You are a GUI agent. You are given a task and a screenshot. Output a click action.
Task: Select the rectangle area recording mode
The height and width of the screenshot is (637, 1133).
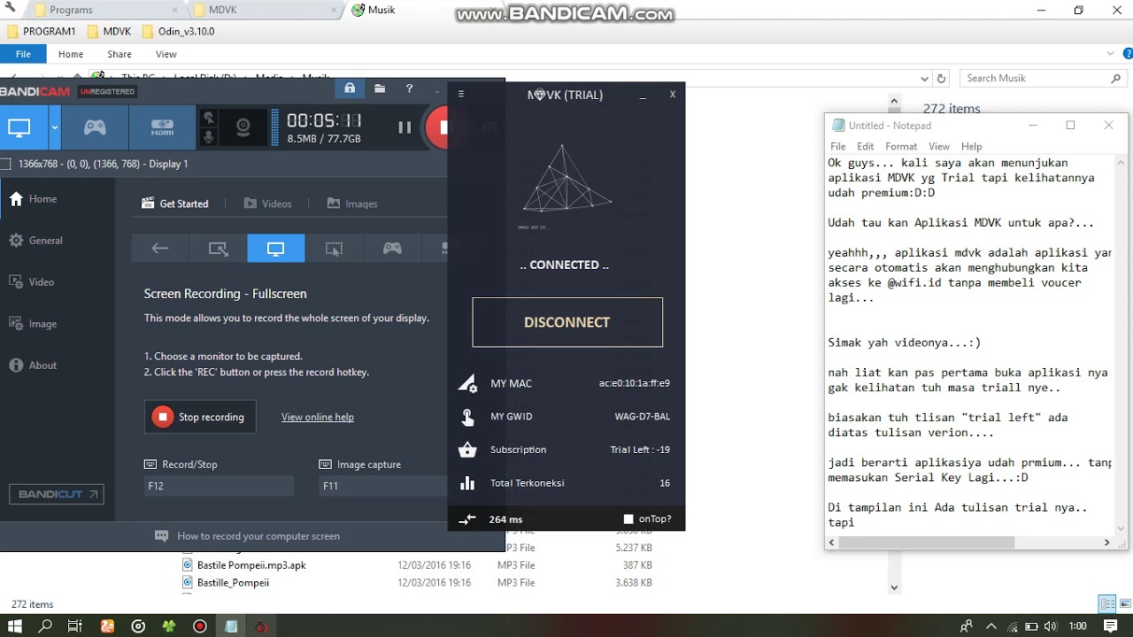pos(218,249)
